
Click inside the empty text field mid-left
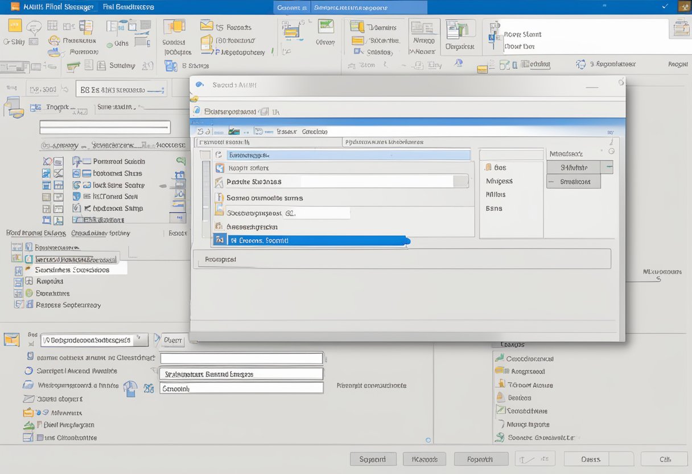click(105, 126)
